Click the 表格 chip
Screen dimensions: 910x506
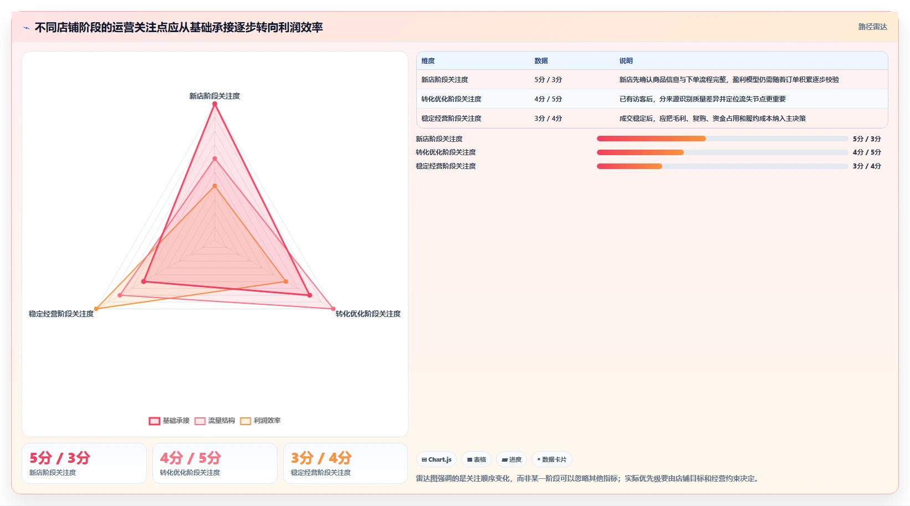point(477,459)
